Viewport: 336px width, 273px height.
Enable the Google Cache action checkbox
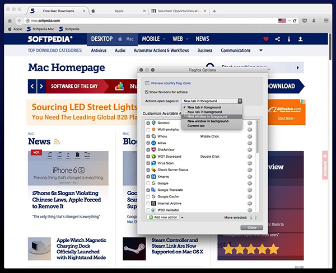pyautogui.click(x=148, y=196)
